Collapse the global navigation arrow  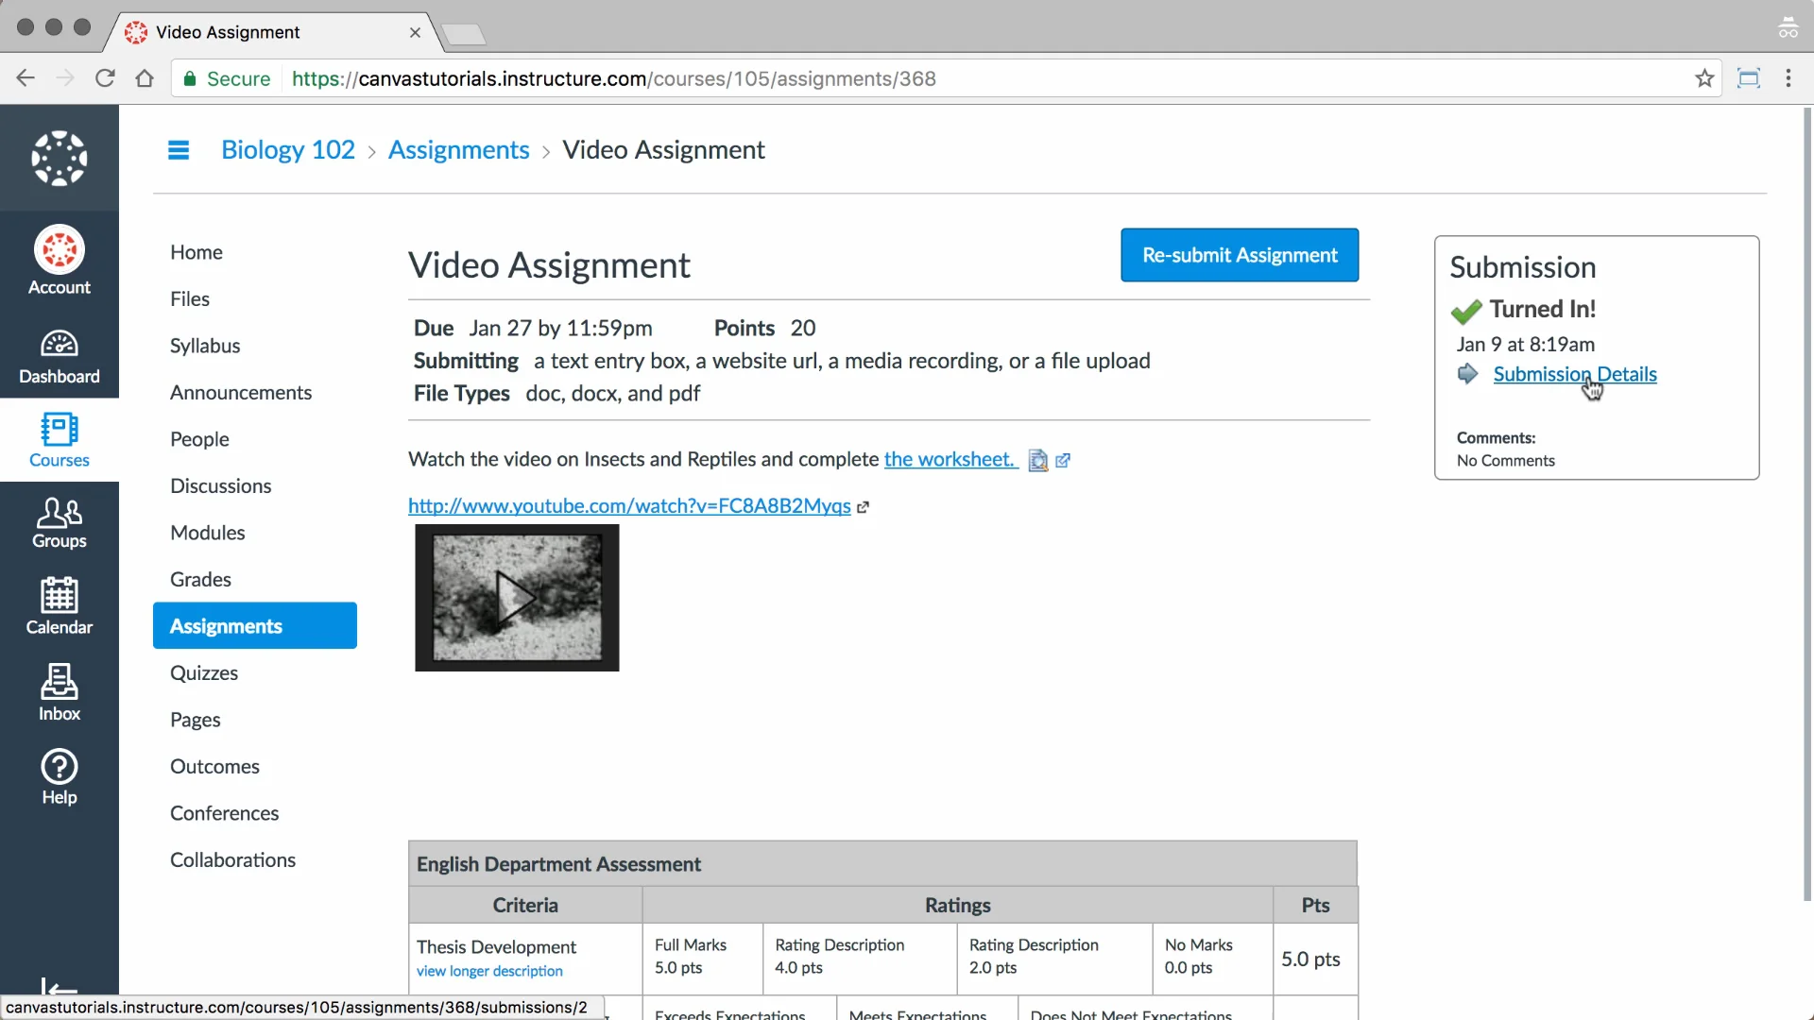click(60, 988)
